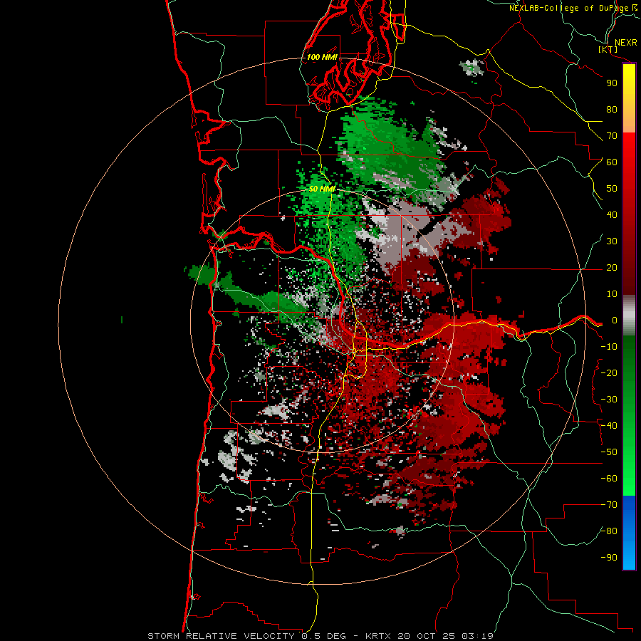This screenshot has width=641, height=641.
Task: Click the KRTX station identifier in caption
Action: point(379,636)
